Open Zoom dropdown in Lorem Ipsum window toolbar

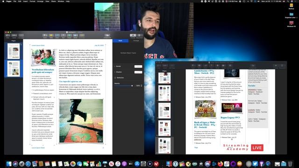[14, 35]
